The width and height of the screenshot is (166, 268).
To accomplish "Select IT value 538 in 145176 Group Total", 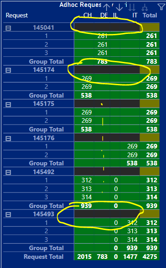I will 132,164.
